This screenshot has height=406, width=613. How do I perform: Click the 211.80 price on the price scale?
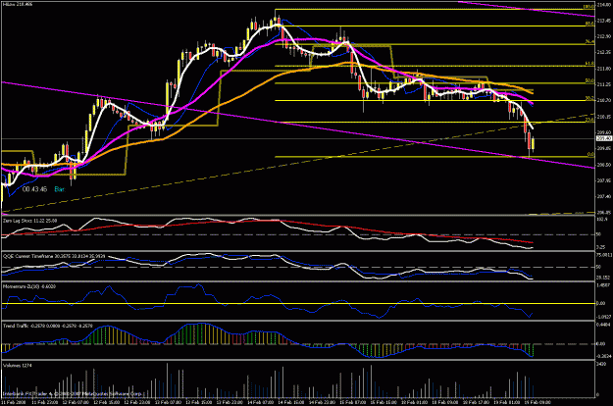(x=603, y=69)
